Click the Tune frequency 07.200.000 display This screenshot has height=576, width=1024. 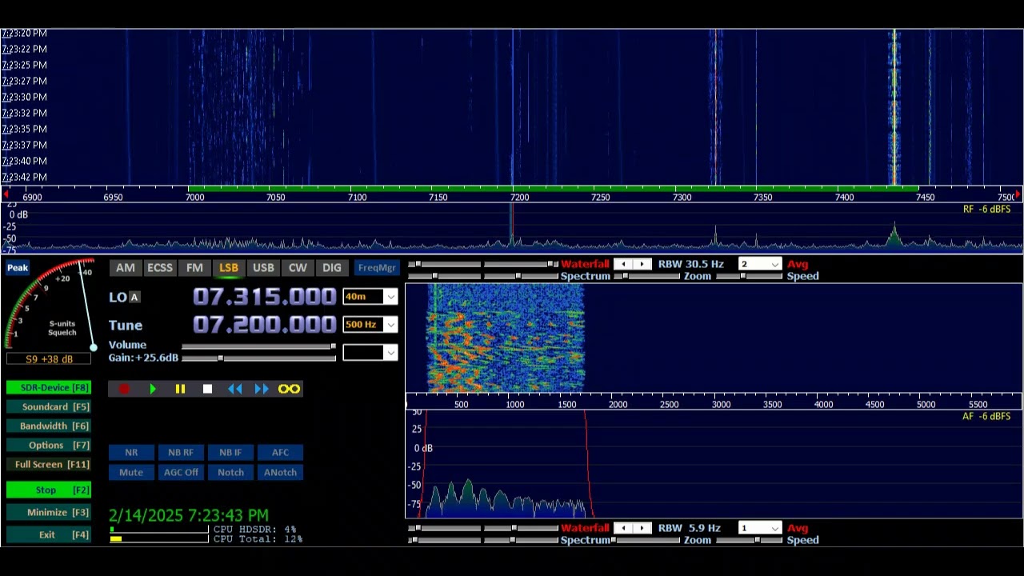[265, 325]
